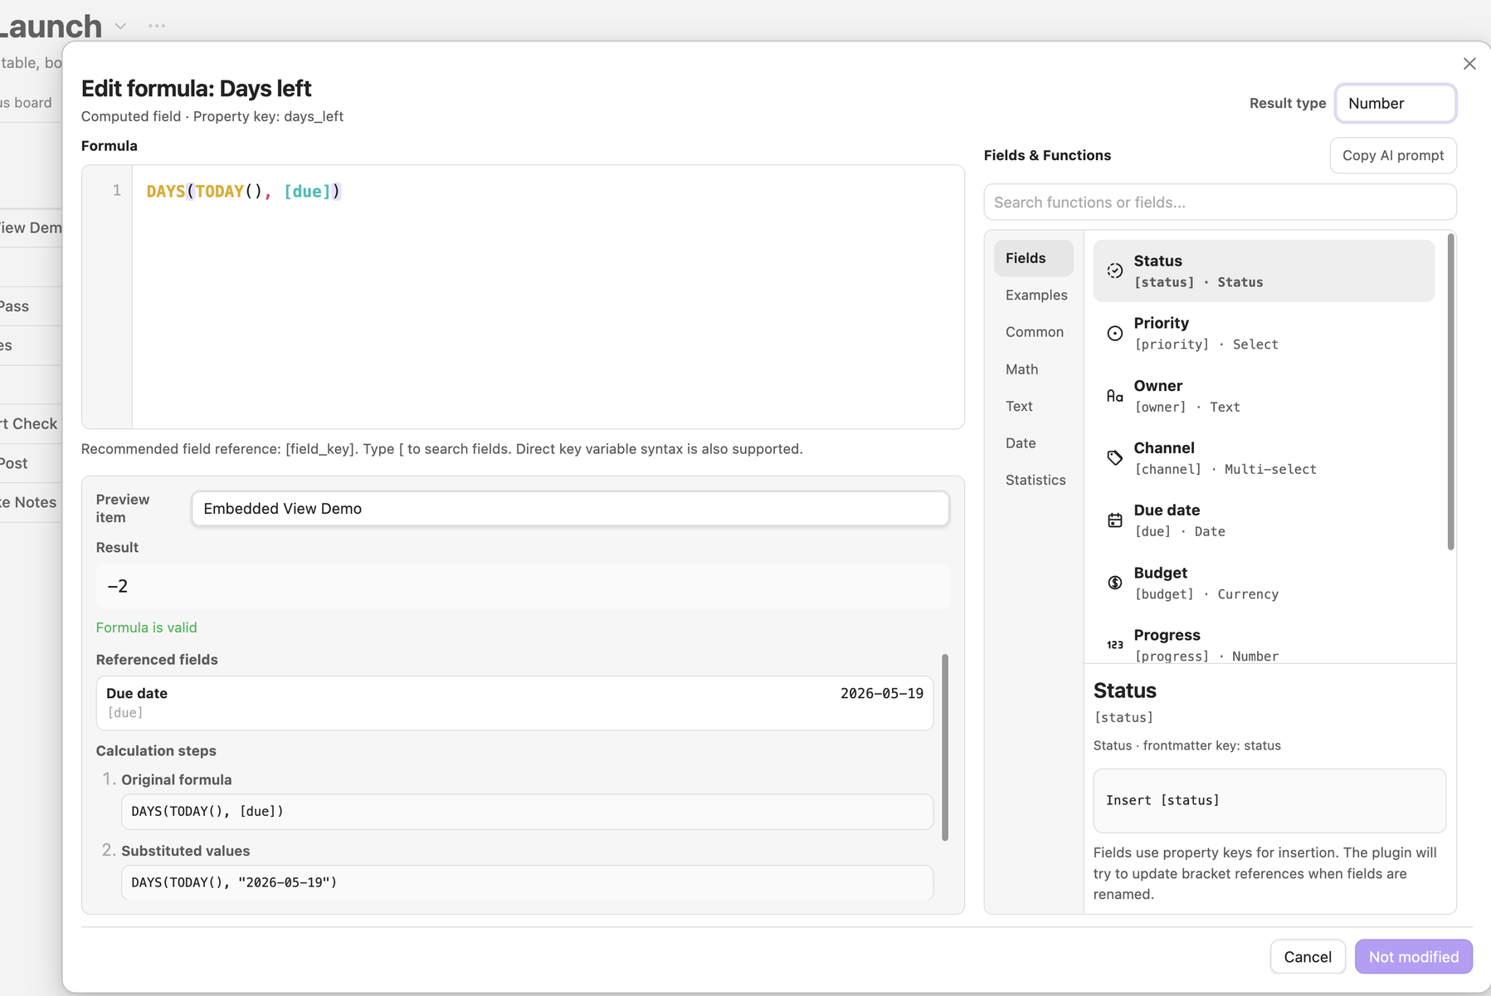Click the Cancel button
Viewport: 1491px width, 996px height.
pos(1308,957)
